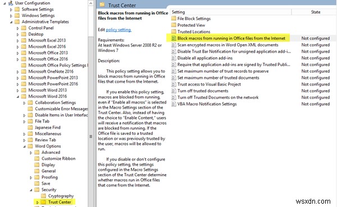Click the policy icon beside VBA Macro Notification Settings
Viewport: 337px width, 207px height.
174,104
